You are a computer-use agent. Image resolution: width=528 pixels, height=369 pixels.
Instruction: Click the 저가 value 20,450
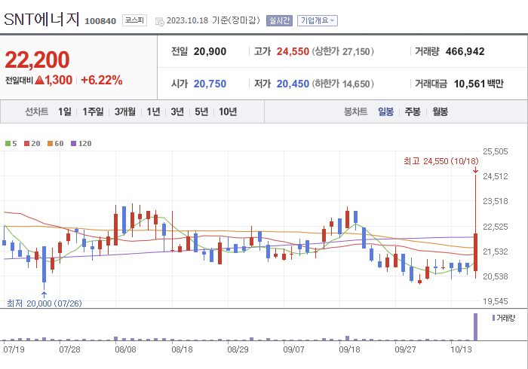(293, 84)
